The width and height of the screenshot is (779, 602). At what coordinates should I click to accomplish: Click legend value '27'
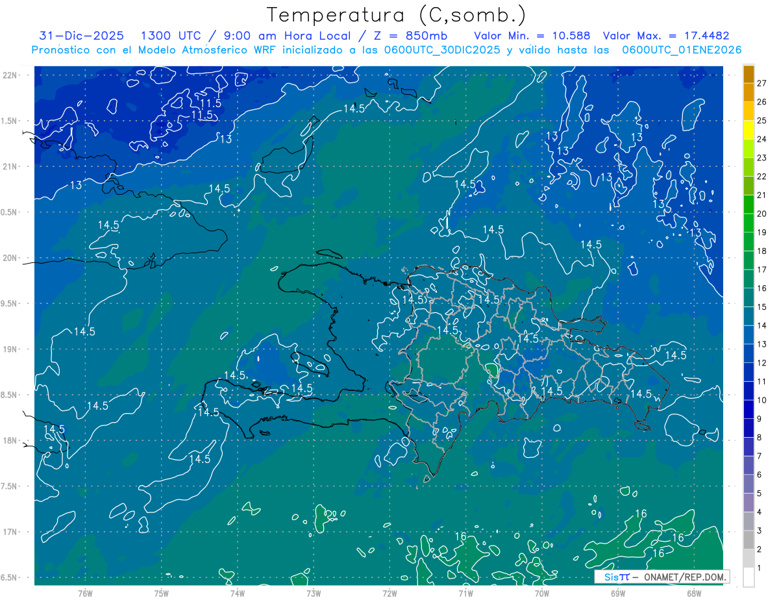click(762, 83)
